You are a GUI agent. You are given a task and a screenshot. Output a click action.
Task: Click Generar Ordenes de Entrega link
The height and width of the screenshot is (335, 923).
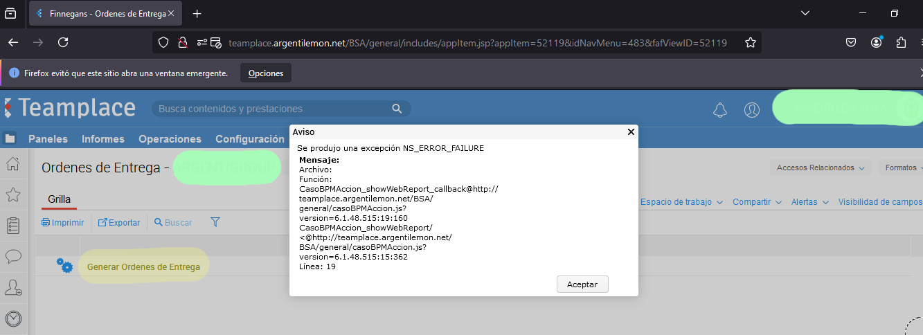point(143,266)
